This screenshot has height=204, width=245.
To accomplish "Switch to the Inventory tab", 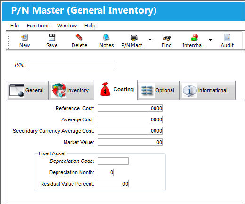I will 71,90.
